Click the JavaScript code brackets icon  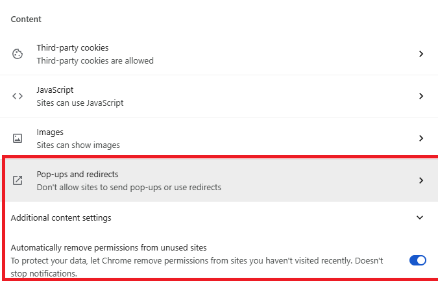(18, 96)
